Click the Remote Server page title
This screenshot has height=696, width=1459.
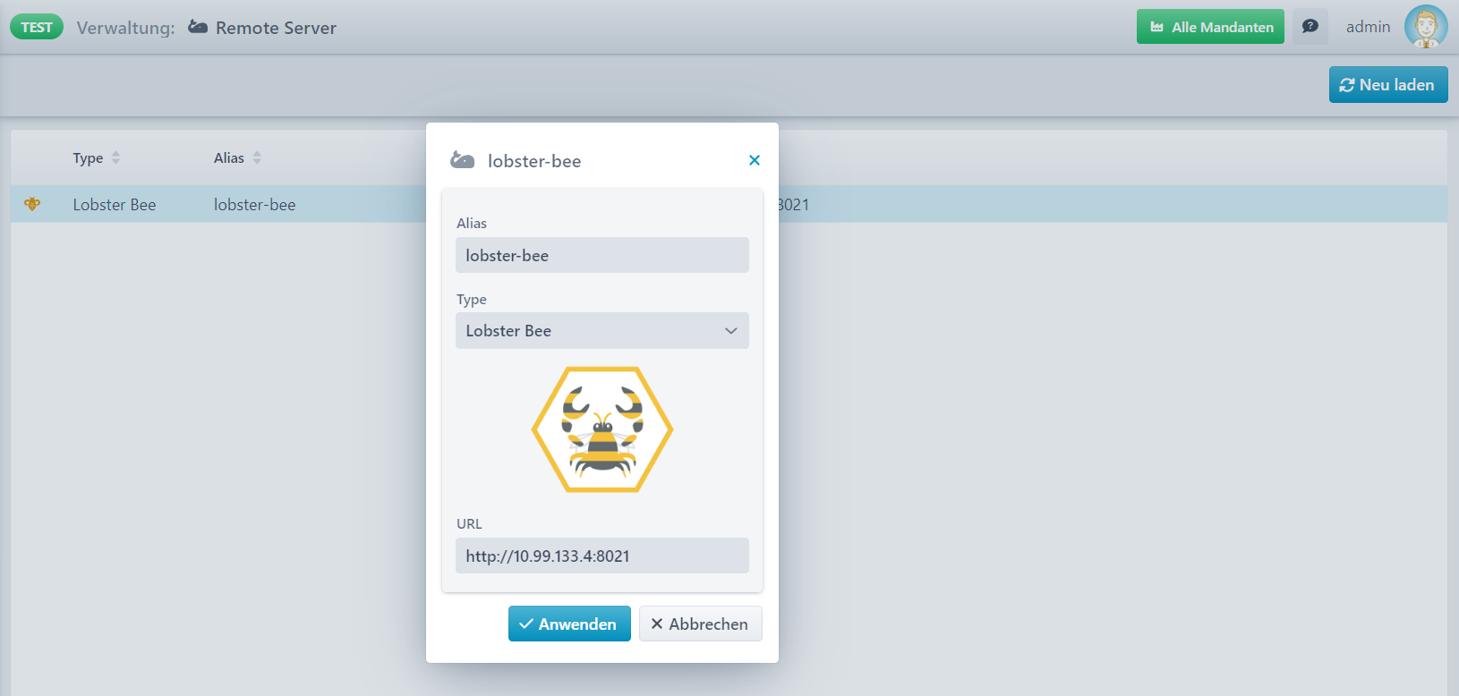click(276, 28)
